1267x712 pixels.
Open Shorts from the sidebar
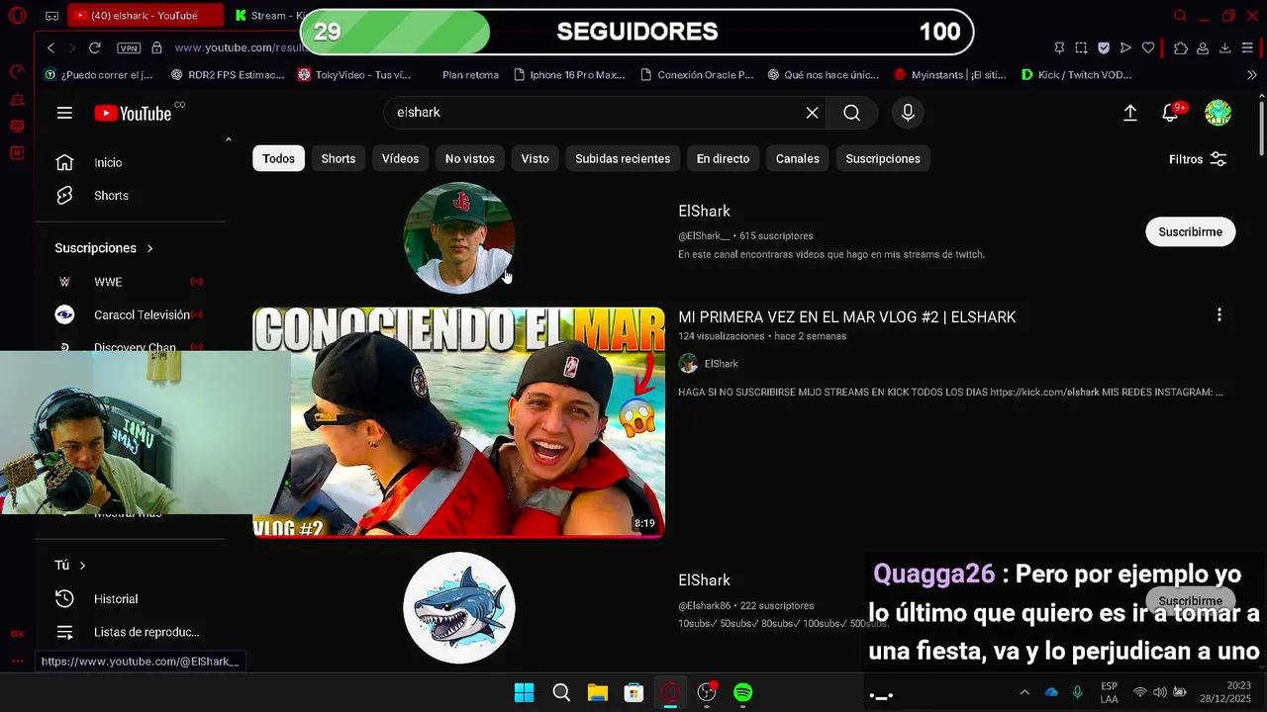coord(111,196)
